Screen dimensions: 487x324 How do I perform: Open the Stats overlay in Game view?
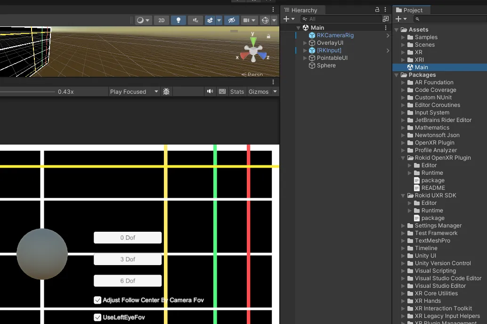(237, 91)
